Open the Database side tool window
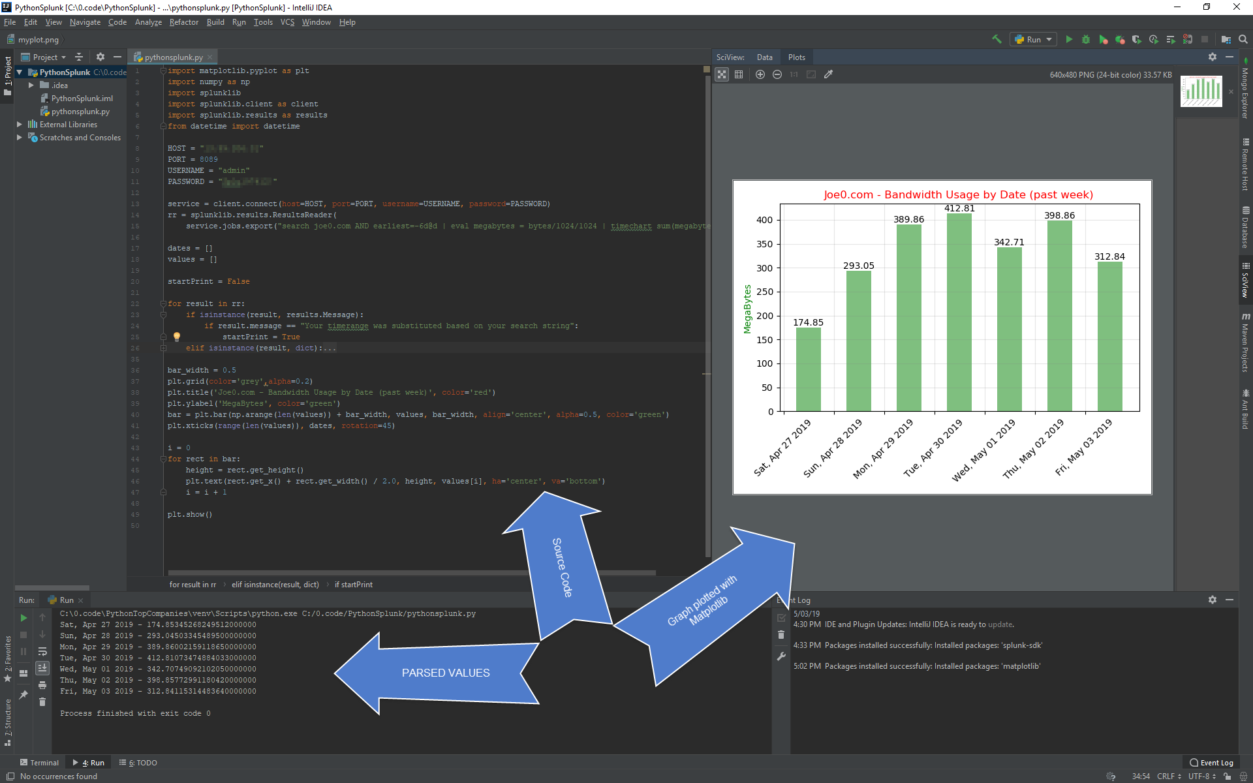Image resolution: width=1253 pixels, height=783 pixels. click(1246, 228)
